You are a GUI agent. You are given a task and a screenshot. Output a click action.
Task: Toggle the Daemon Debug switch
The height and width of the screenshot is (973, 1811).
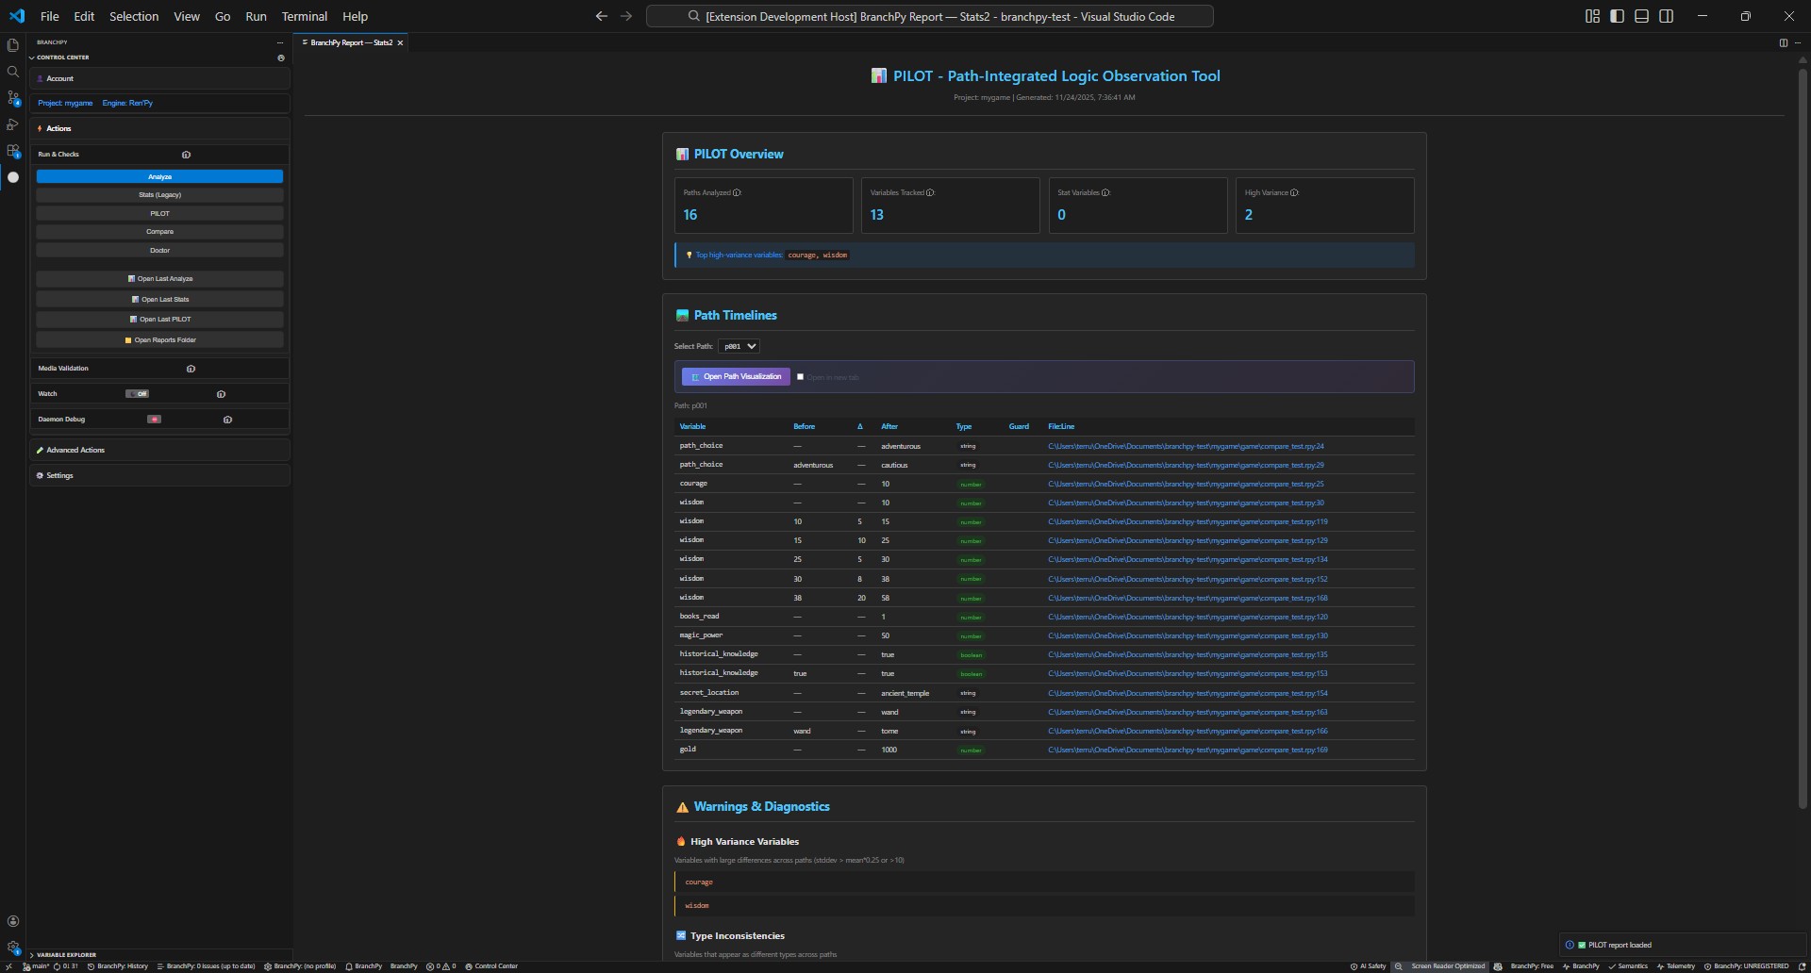pos(154,420)
